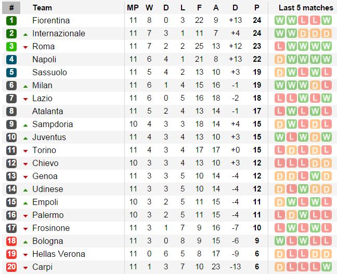Open the Hellas Verona team link
This screenshot has height=274, width=337.
(59, 254)
